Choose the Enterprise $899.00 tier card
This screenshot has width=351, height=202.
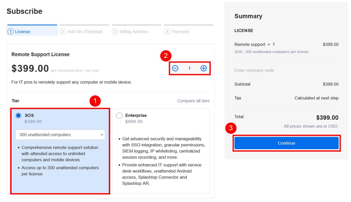161,151
